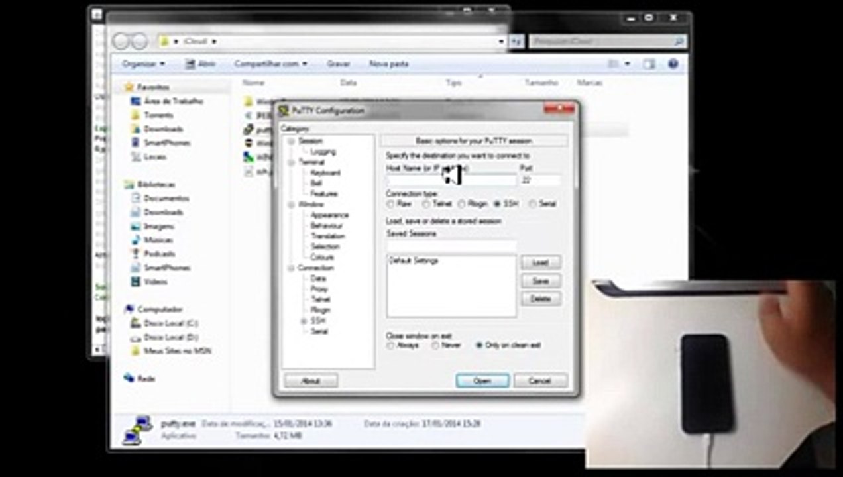Open the Documentos library
The image size is (843, 477).
(166, 198)
